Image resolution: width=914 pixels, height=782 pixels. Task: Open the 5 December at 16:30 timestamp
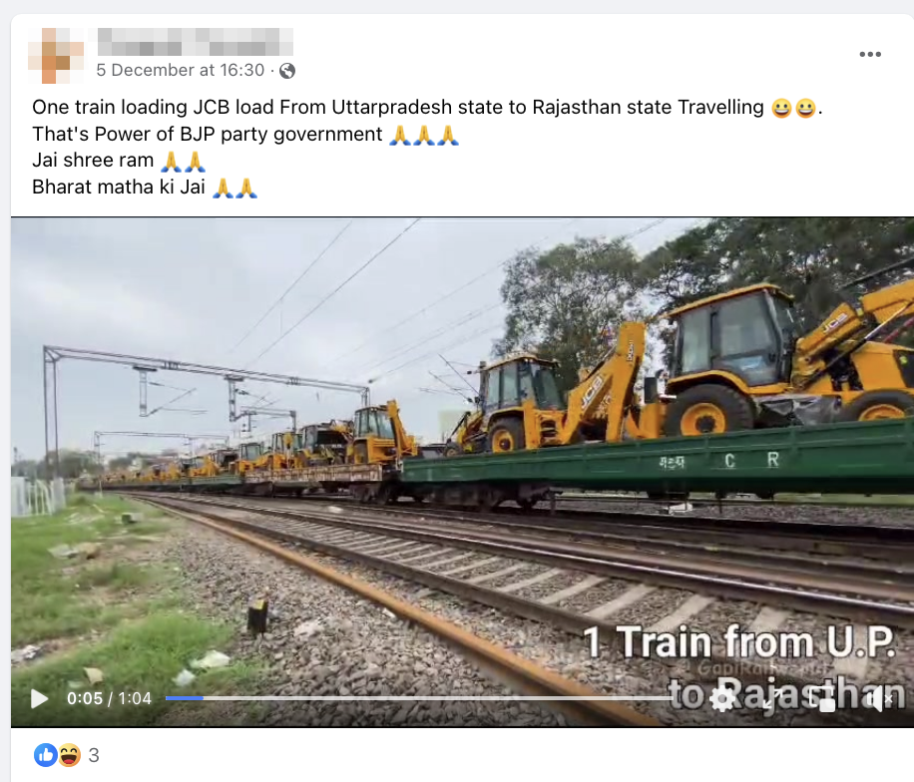181,71
